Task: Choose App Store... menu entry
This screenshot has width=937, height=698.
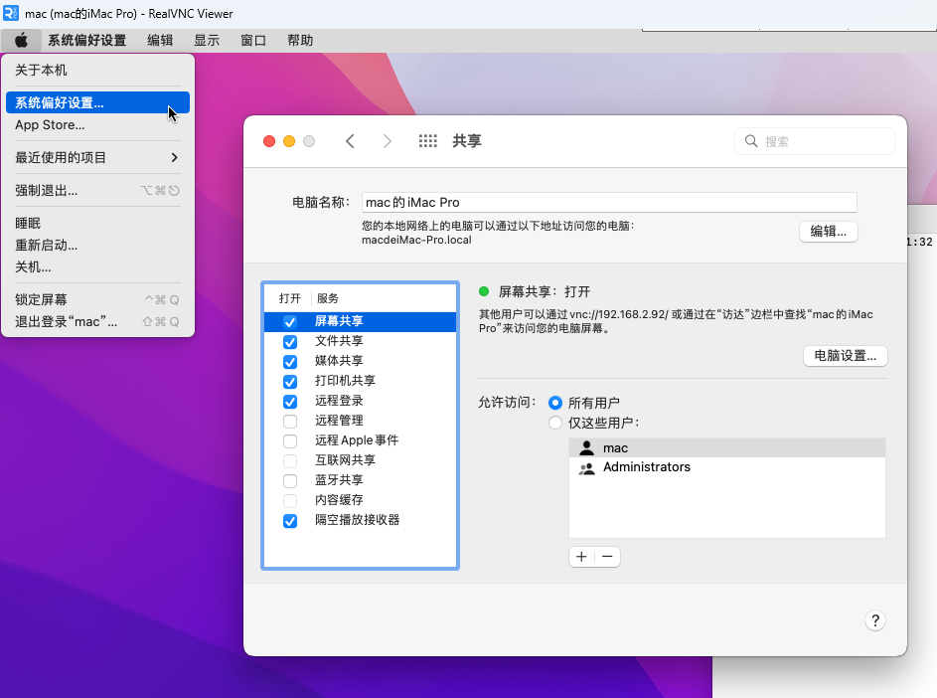Action: click(x=98, y=125)
